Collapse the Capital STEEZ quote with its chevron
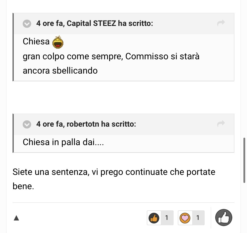Screen dimensions: 247x233 [27, 24]
